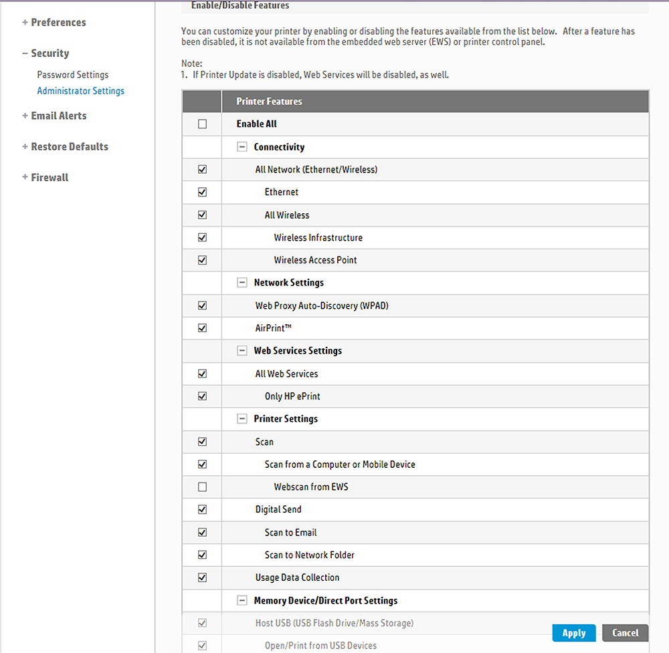Image resolution: width=669 pixels, height=653 pixels.
Task: Open the Firewall menu section
Action: (x=45, y=178)
